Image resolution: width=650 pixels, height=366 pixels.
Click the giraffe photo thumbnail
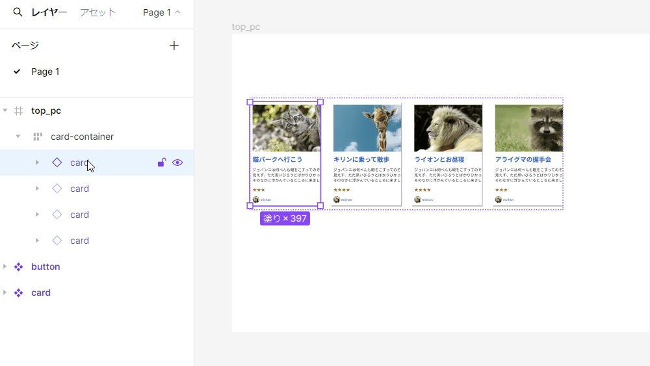(x=367, y=127)
